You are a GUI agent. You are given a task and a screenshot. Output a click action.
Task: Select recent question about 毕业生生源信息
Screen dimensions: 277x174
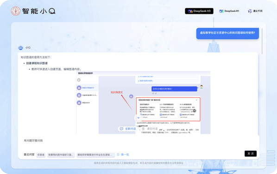pos(95,155)
